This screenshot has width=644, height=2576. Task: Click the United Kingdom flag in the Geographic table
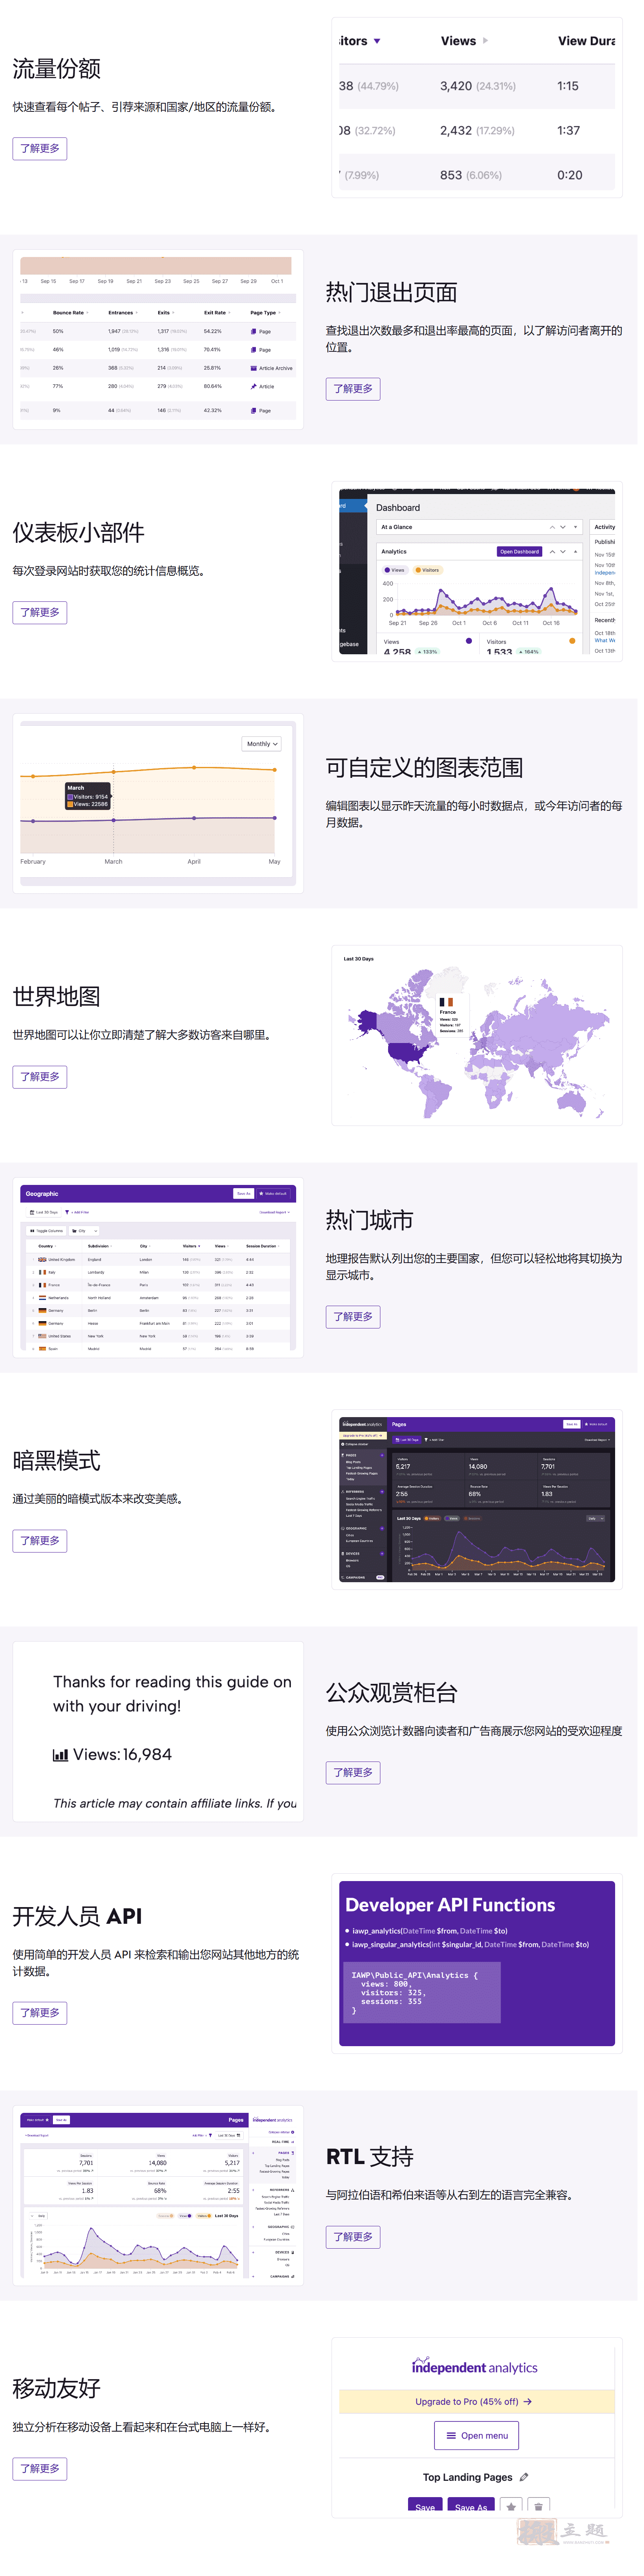coord(42,1260)
